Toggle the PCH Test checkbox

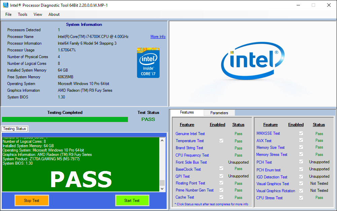301,162
